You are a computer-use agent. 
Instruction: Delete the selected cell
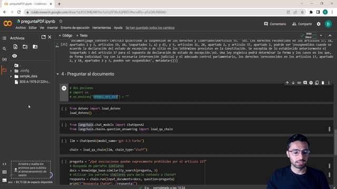tap(323, 83)
